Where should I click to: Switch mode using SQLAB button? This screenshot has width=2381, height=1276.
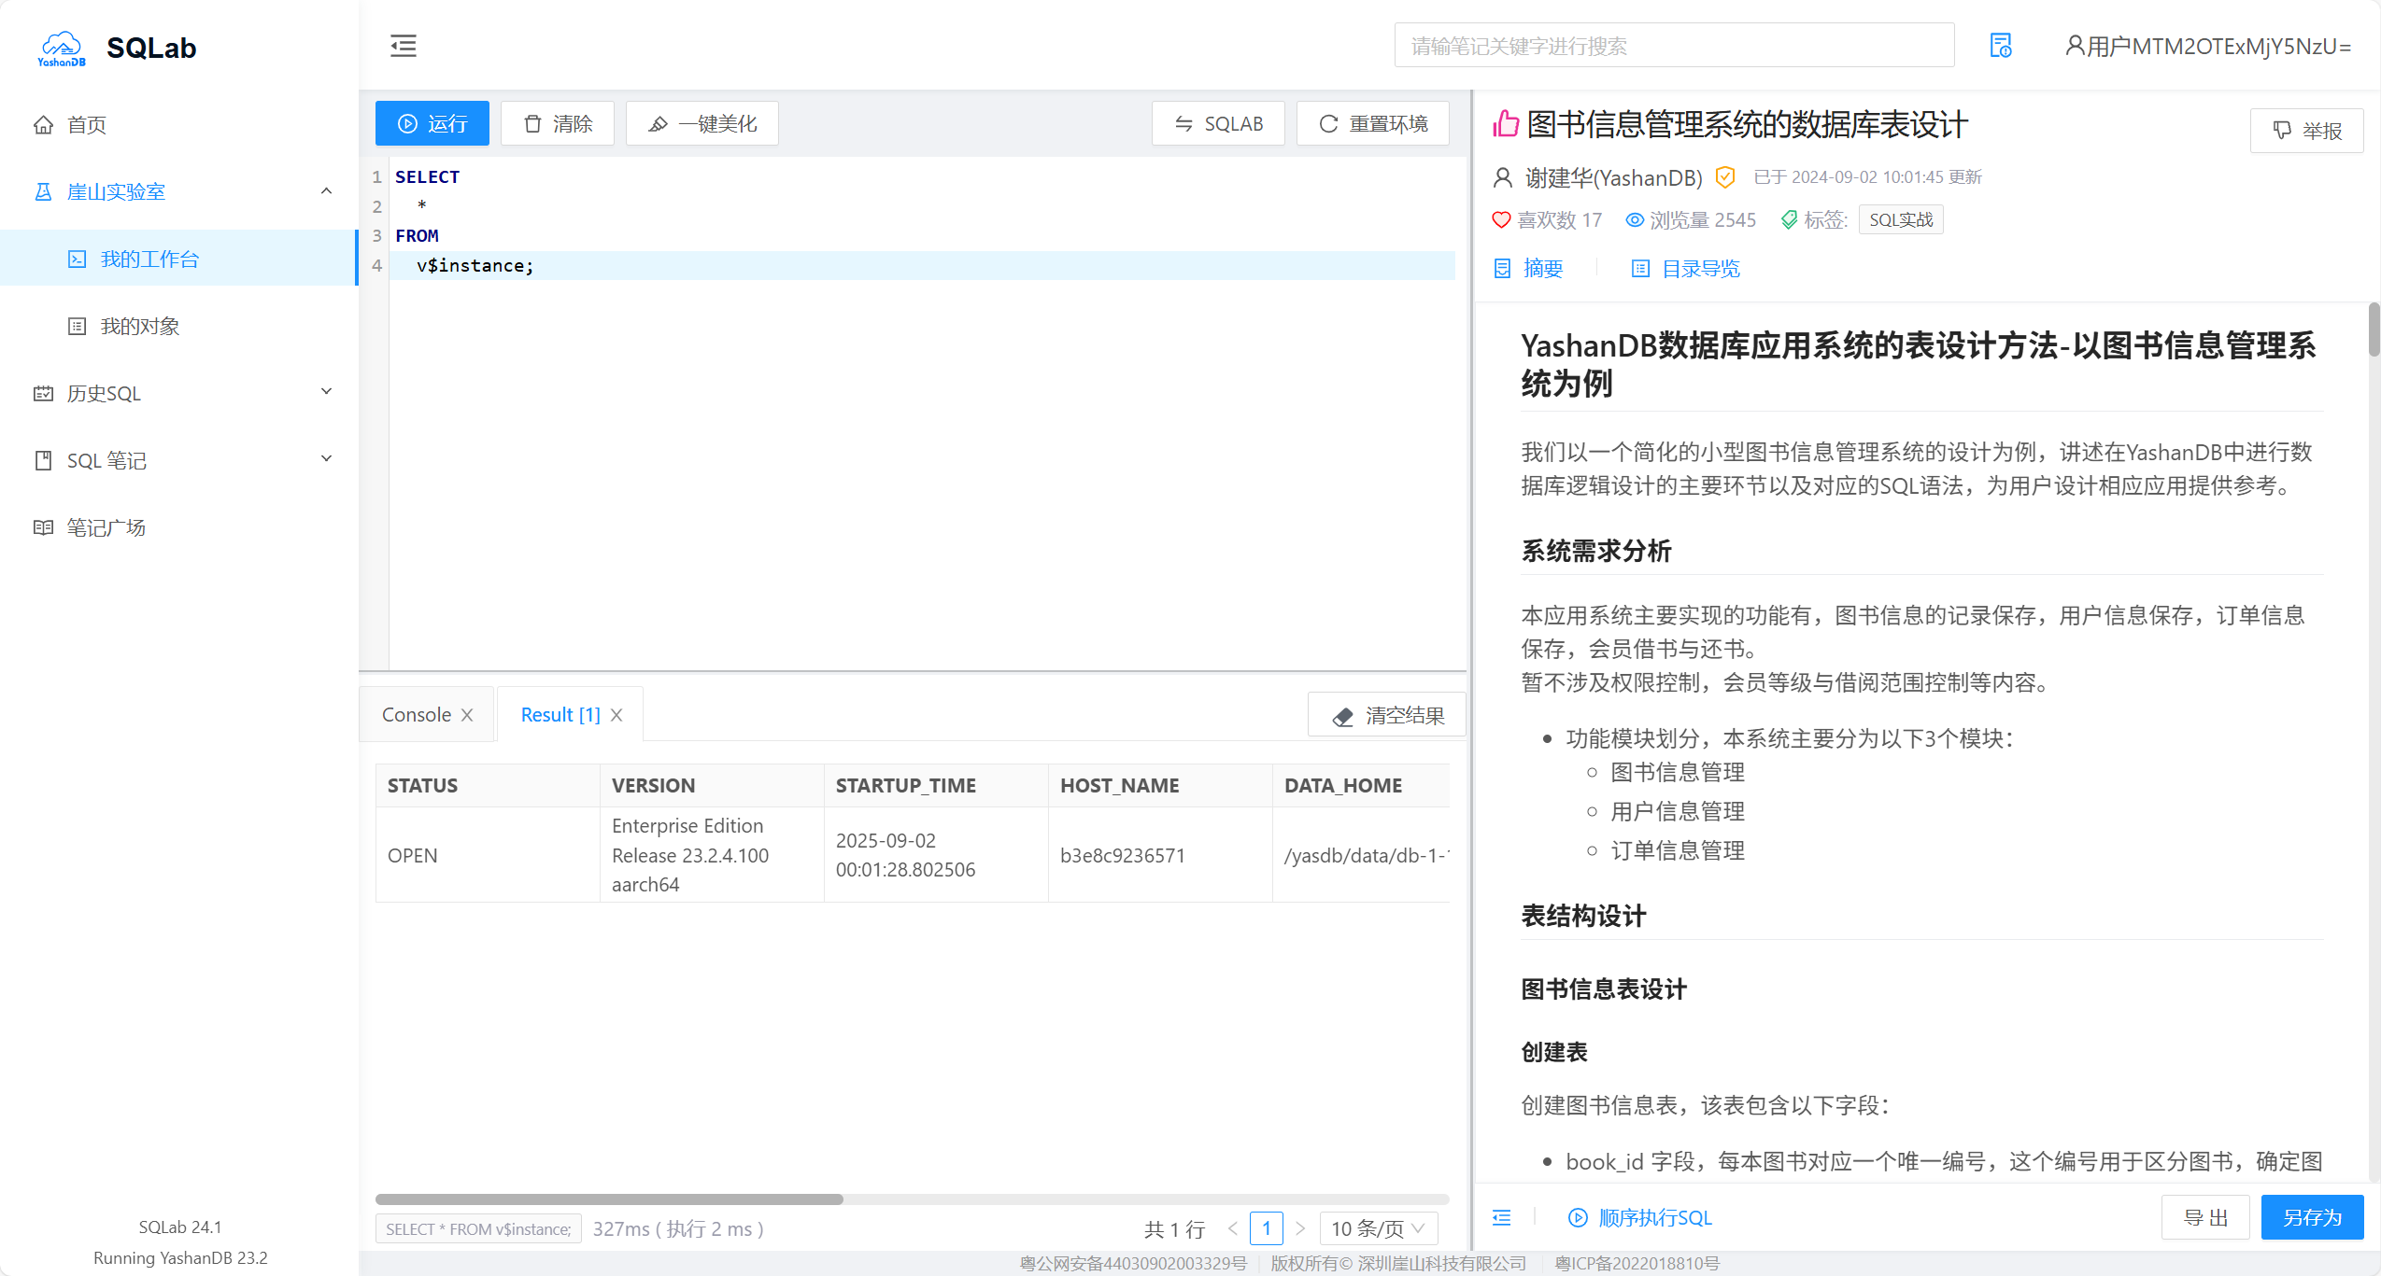[x=1218, y=123]
